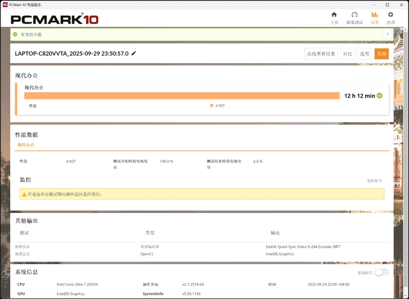Click the 在线查看结果 button
The height and width of the screenshot is (299, 409).
321,54
